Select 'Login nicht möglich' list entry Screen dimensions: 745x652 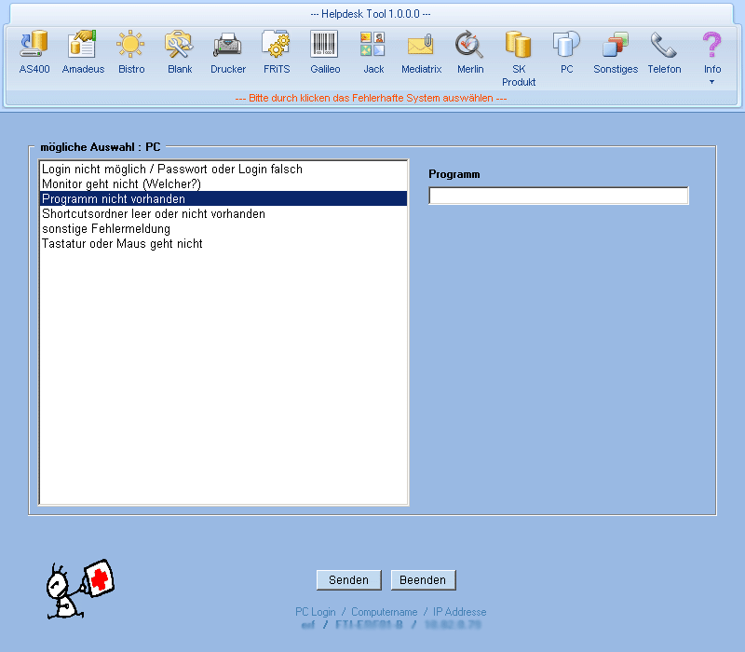172,170
